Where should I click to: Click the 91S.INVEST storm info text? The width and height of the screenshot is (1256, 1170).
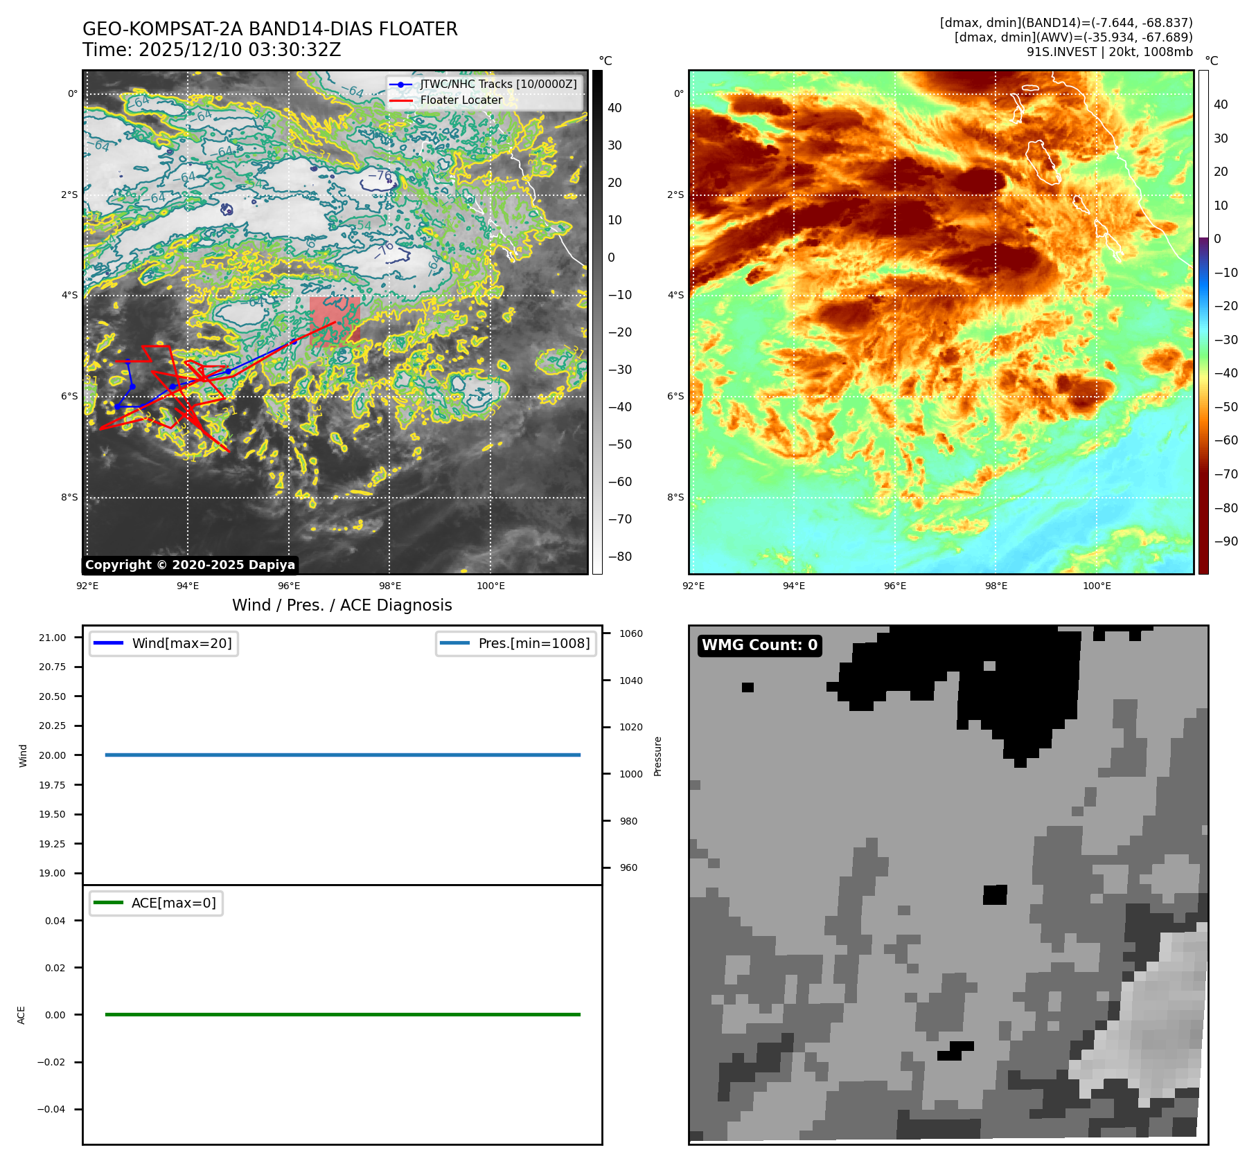[x=1109, y=52]
